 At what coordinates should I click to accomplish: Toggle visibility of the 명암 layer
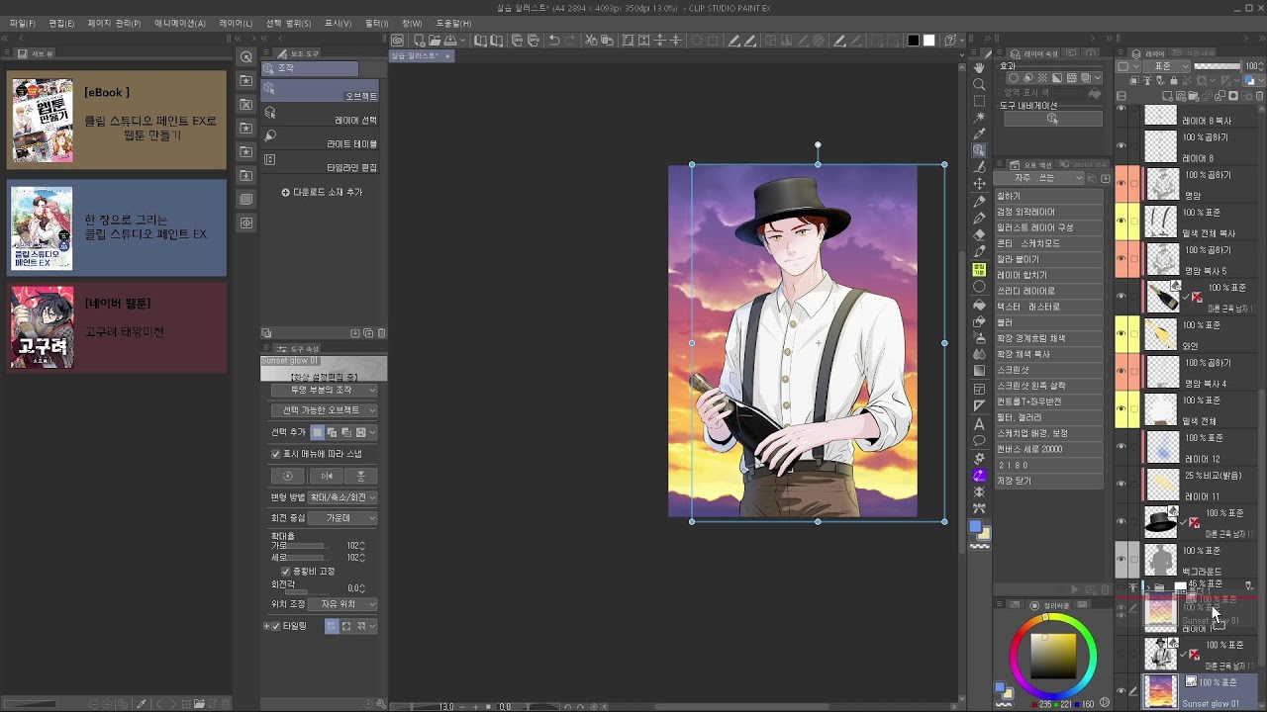pos(1121,184)
